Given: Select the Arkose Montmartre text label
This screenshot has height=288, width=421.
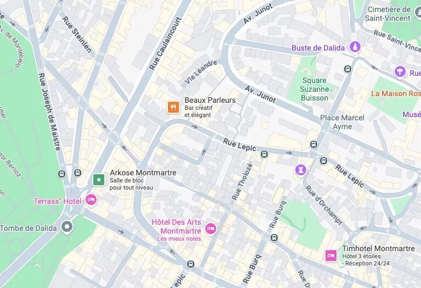Looking at the screenshot, I should [x=143, y=173].
